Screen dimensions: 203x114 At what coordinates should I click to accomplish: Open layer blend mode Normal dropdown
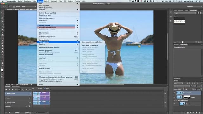[x=182, y=86]
